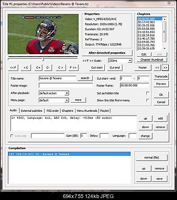
Task: Click Alter detected properties
Action: click(x=107, y=53)
